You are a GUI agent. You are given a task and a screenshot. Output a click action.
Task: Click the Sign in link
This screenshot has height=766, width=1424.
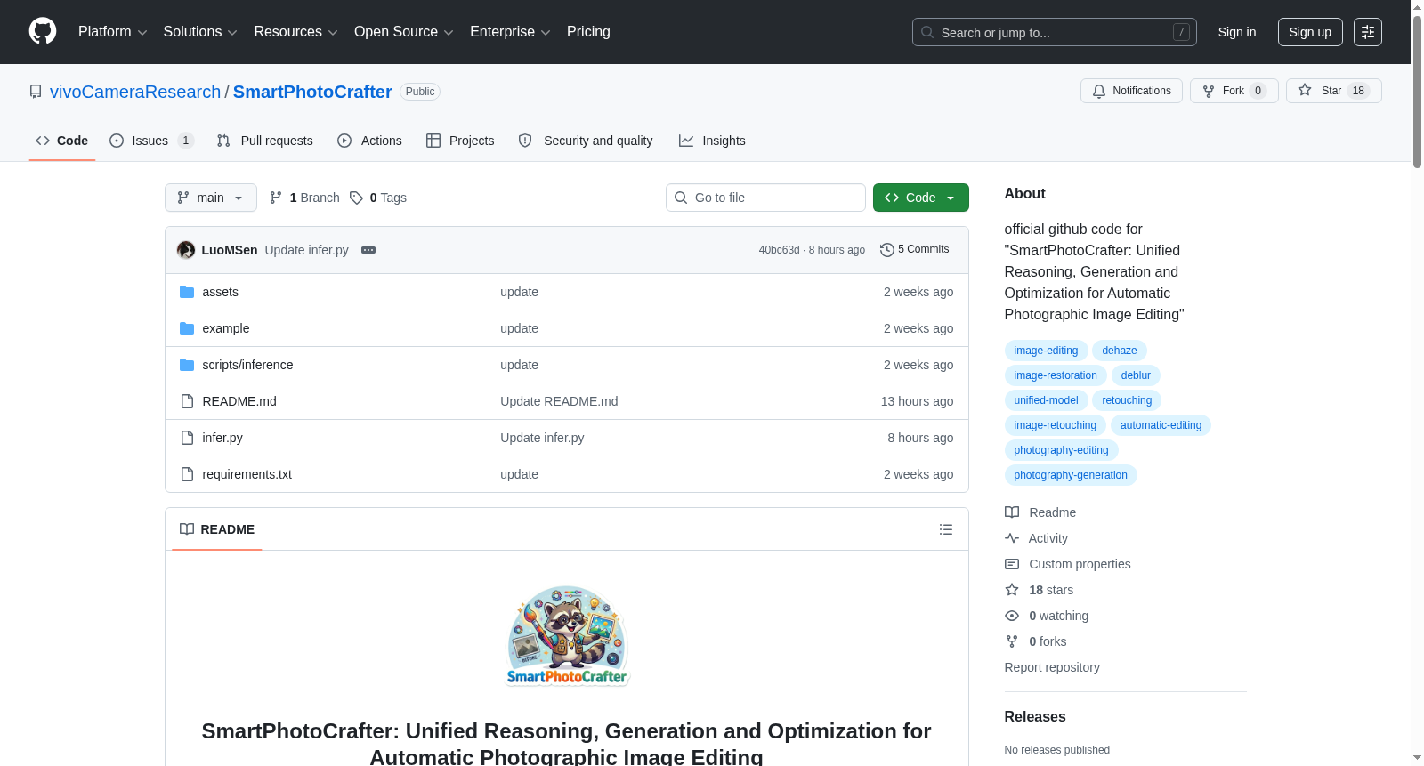click(x=1237, y=32)
